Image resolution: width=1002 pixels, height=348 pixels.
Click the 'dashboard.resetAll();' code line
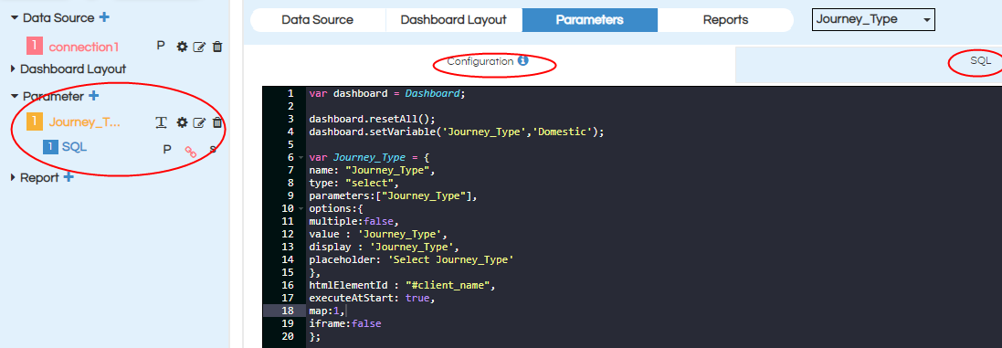click(371, 119)
